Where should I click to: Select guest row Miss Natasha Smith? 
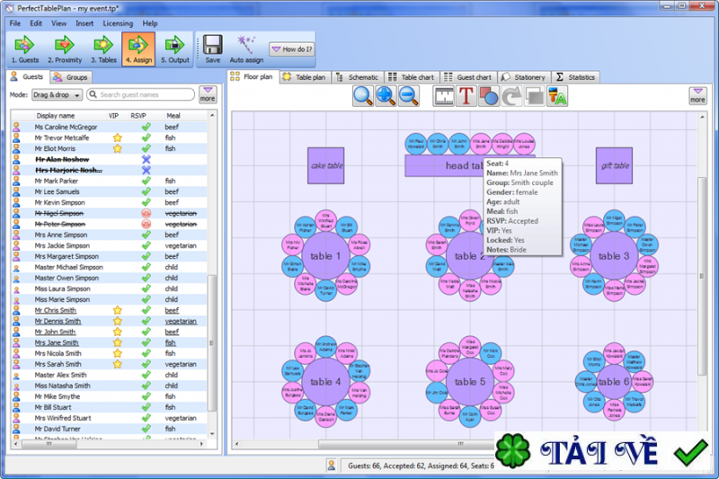[x=109, y=386]
